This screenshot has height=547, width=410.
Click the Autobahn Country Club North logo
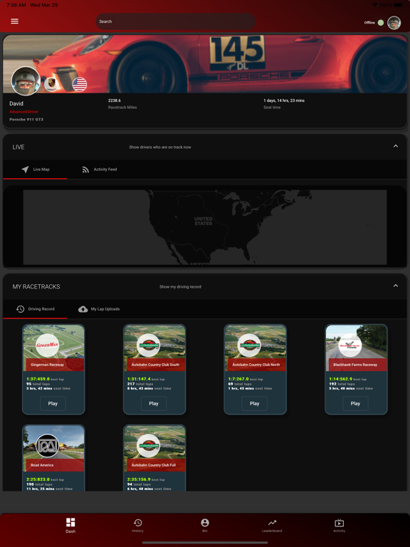pos(249,345)
